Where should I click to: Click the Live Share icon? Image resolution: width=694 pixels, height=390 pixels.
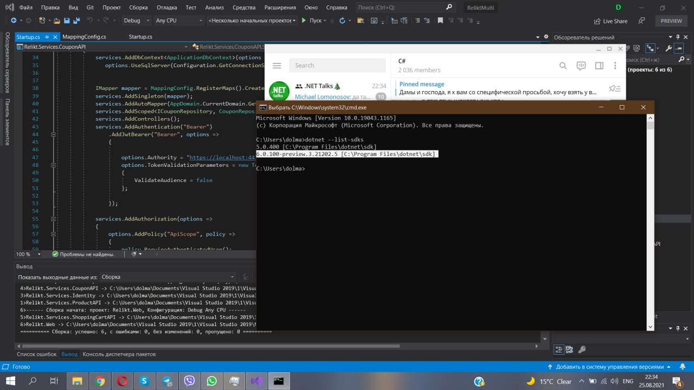597,21
